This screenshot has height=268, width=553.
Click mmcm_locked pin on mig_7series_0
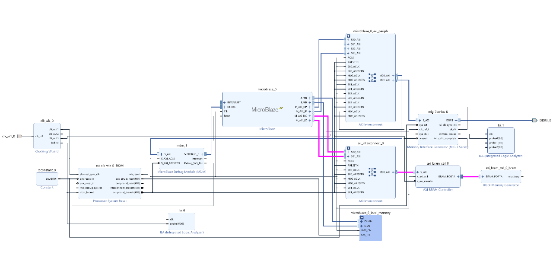448,134
